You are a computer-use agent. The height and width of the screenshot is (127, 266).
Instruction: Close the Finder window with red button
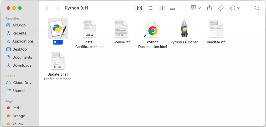click(x=8, y=8)
